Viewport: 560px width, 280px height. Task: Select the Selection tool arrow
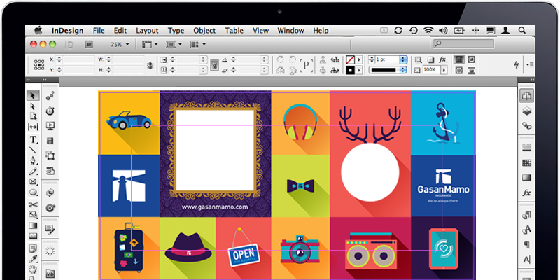32,95
